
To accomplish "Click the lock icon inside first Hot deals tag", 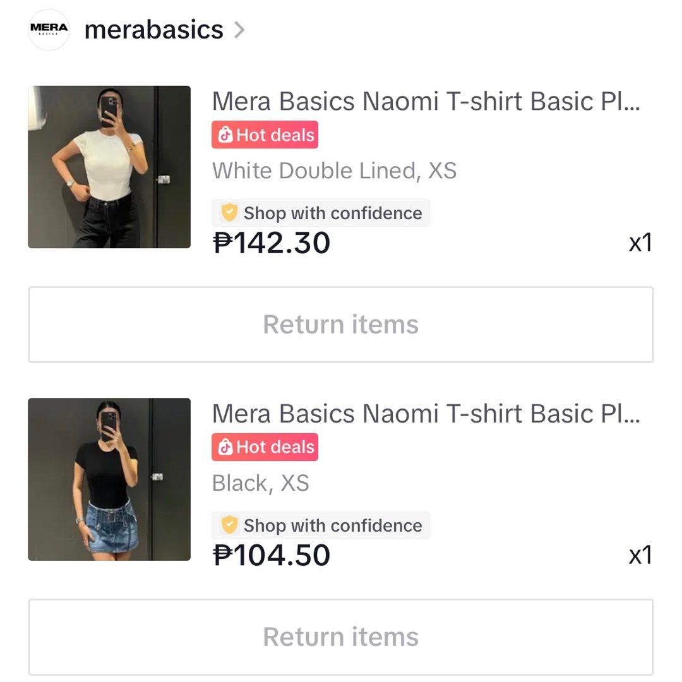I will [227, 135].
